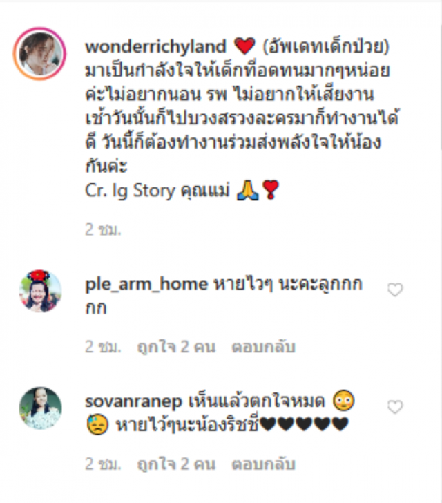
Task: Click the sovanranep username link
Action: [133, 401]
